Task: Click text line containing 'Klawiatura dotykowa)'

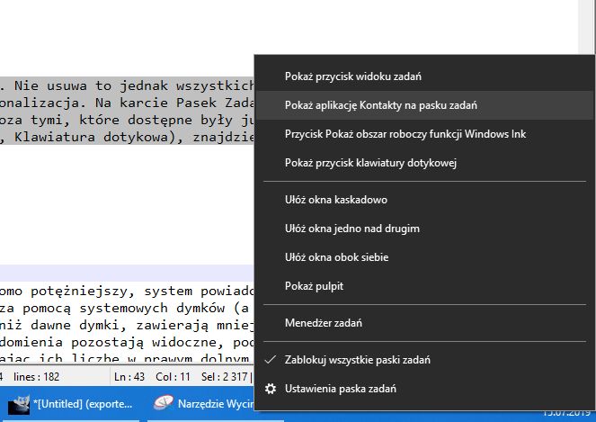Action: [127, 137]
